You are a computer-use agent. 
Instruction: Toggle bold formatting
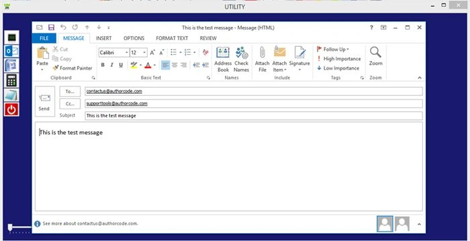click(x=103, y=65)
